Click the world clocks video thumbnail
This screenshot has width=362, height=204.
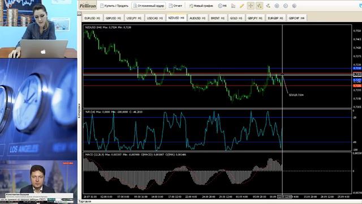click(38, 109)
